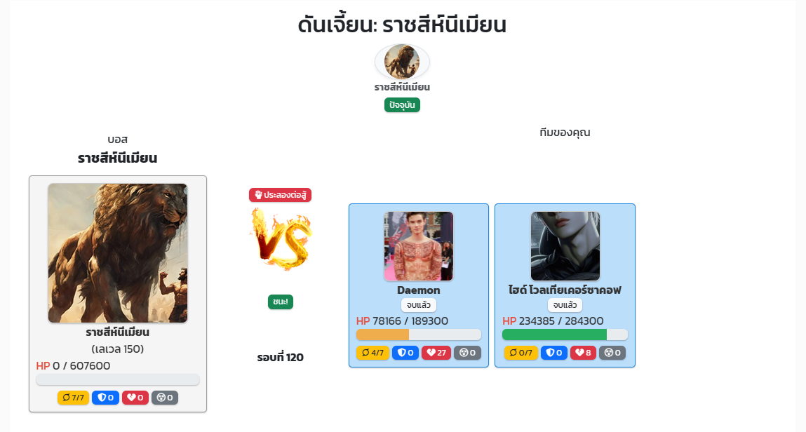Click the flaming VS emblem
This screenshot has height=432, width=806.
point(281,240)
